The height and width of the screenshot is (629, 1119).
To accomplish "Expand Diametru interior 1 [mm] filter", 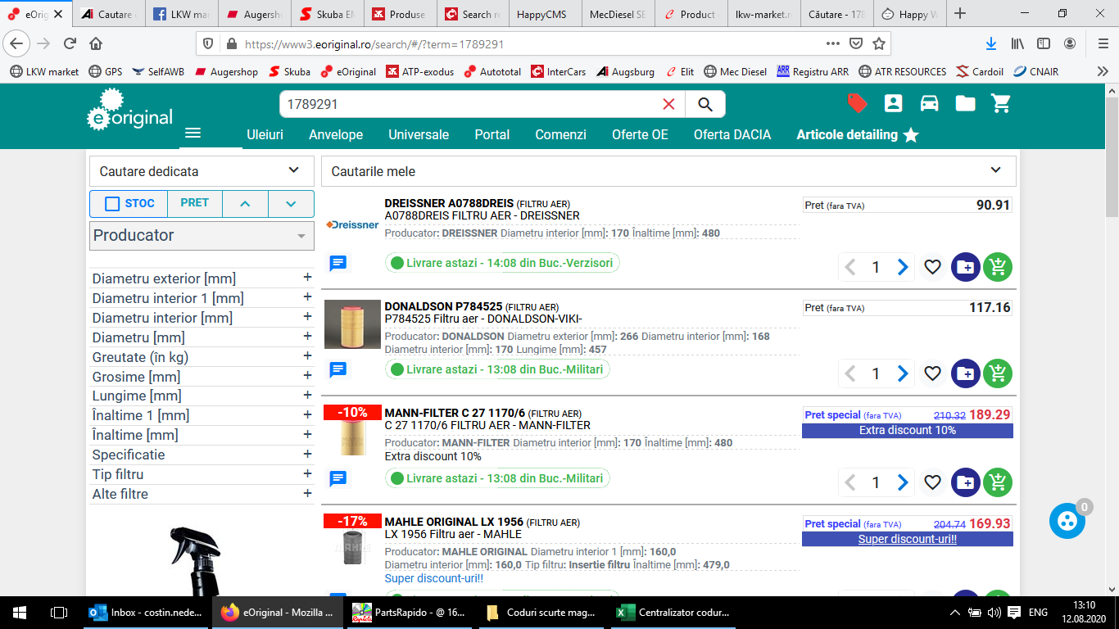I will (202, 298).
